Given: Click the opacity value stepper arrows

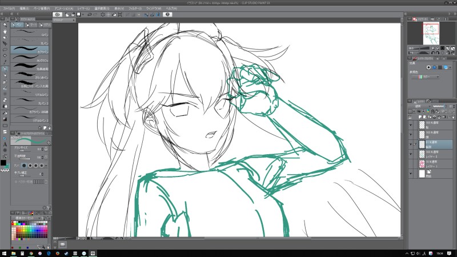Looking at the screenshot, I should pos(42,158).
